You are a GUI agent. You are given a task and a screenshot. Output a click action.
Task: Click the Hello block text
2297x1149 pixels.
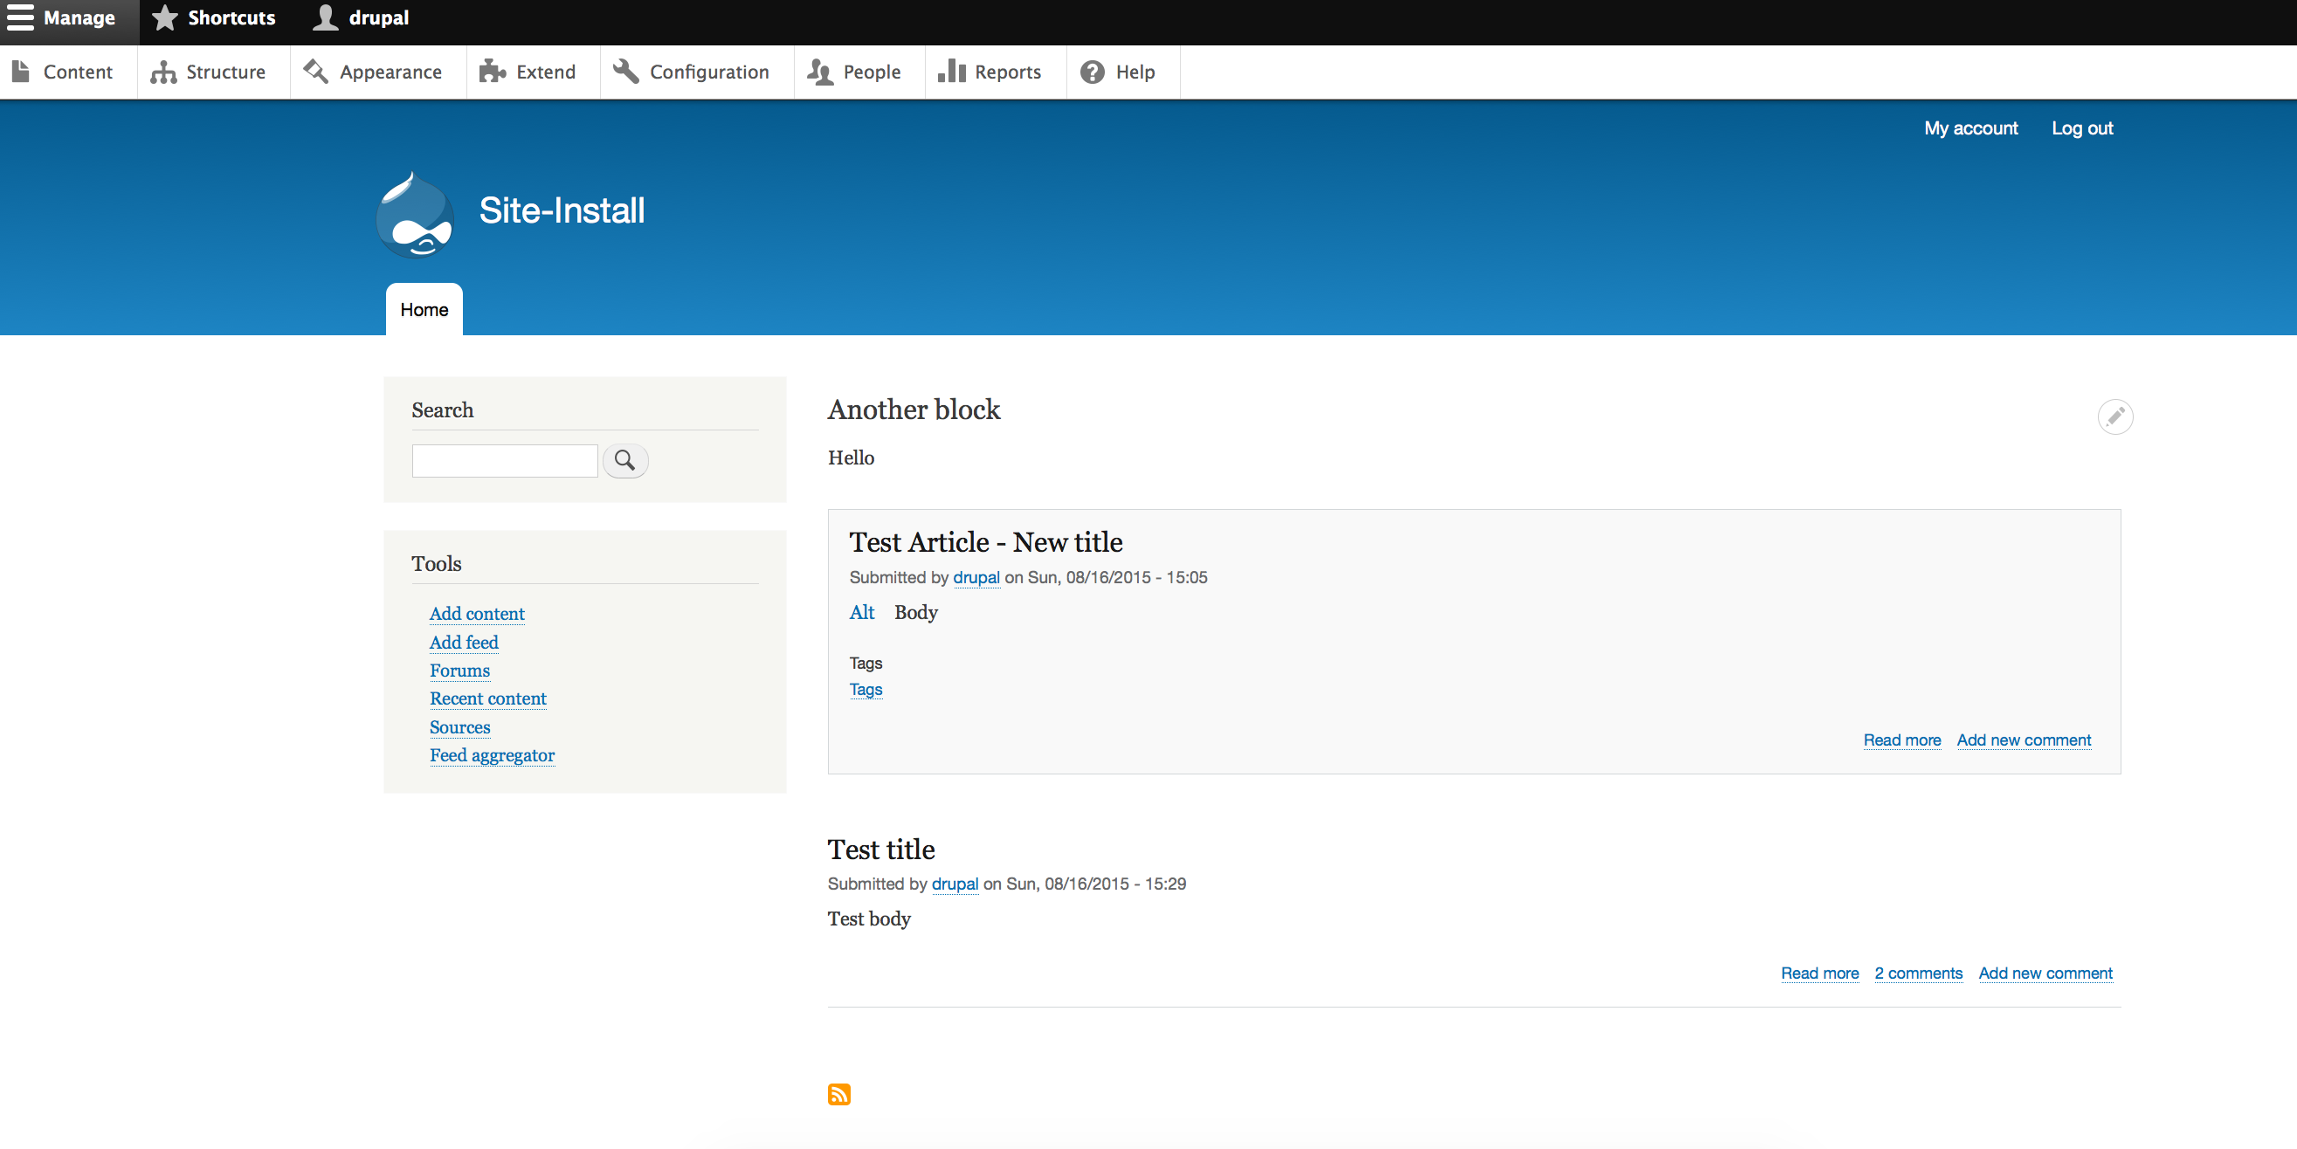pos(851,458)
